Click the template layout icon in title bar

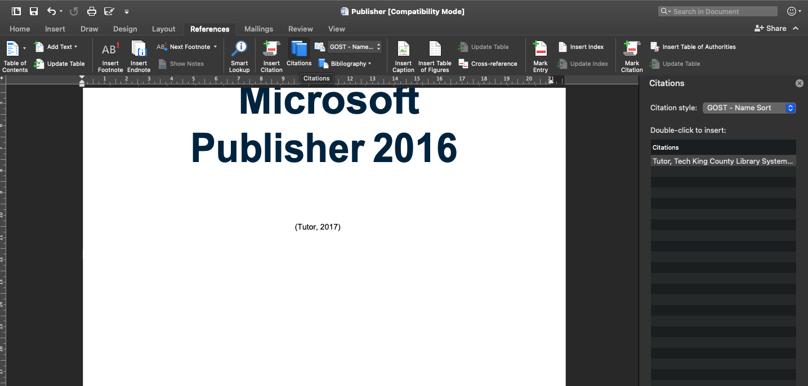pos(16,11)
